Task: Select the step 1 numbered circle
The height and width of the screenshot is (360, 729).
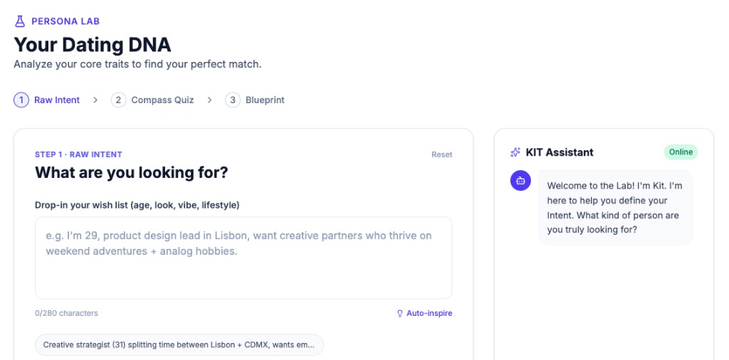Action: (x=21, y=100)
